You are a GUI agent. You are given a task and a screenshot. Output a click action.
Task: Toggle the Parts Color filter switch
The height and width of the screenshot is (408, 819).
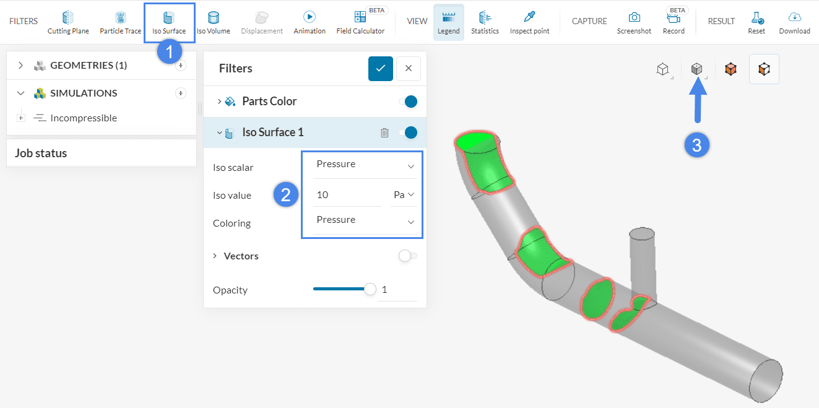[407, 102]
